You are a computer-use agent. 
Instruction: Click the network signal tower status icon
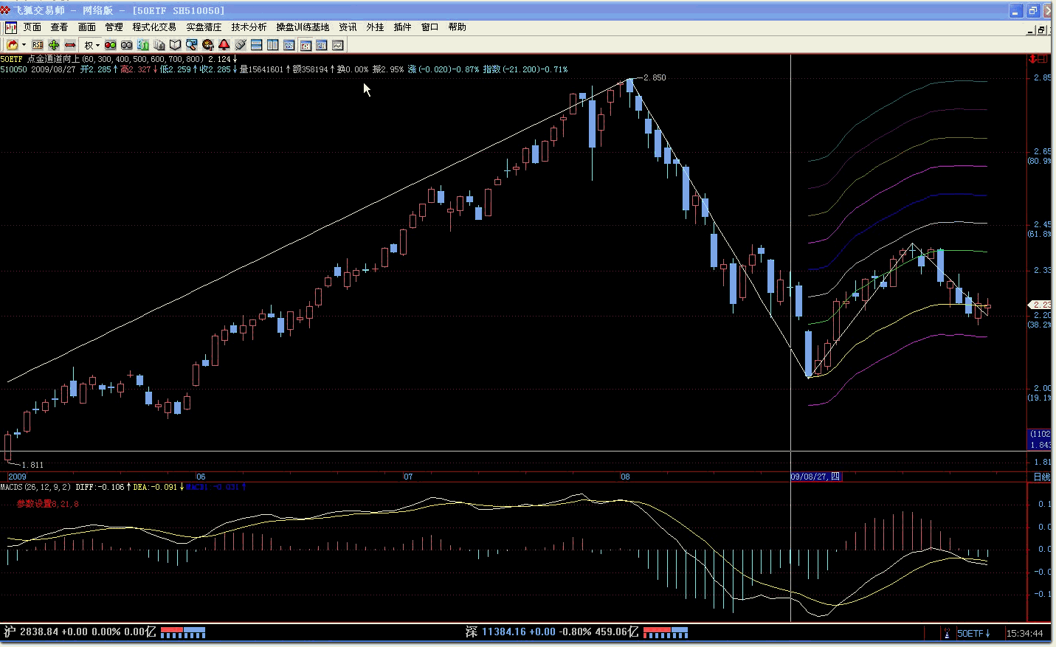[947, 633]
